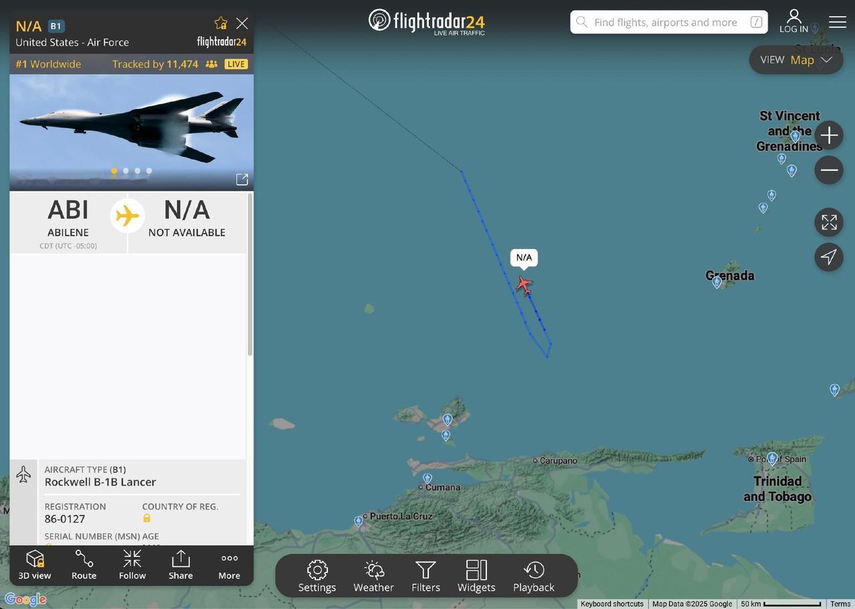This screenshot has width=855, height=609.
Task: Zoom in on the map
Action: 829,136
